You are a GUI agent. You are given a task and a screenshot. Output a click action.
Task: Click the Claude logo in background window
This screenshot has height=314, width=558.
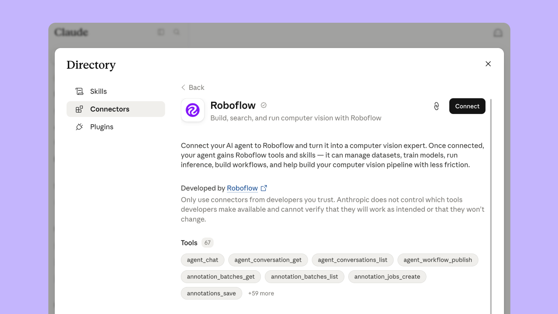pos(71,32)
